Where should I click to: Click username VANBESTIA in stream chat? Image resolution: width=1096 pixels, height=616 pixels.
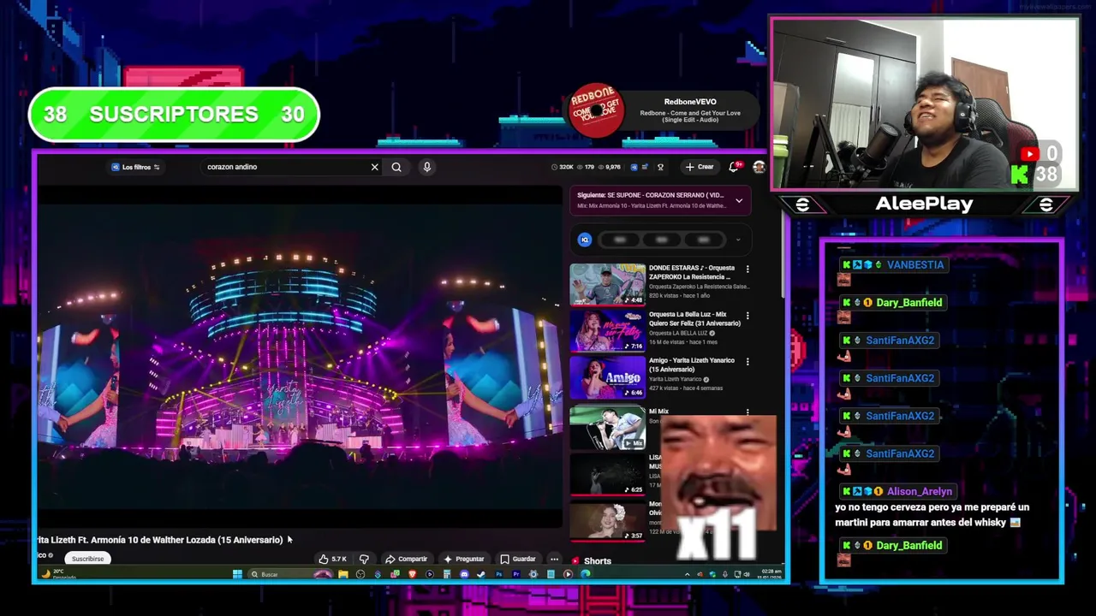[914, 265]
